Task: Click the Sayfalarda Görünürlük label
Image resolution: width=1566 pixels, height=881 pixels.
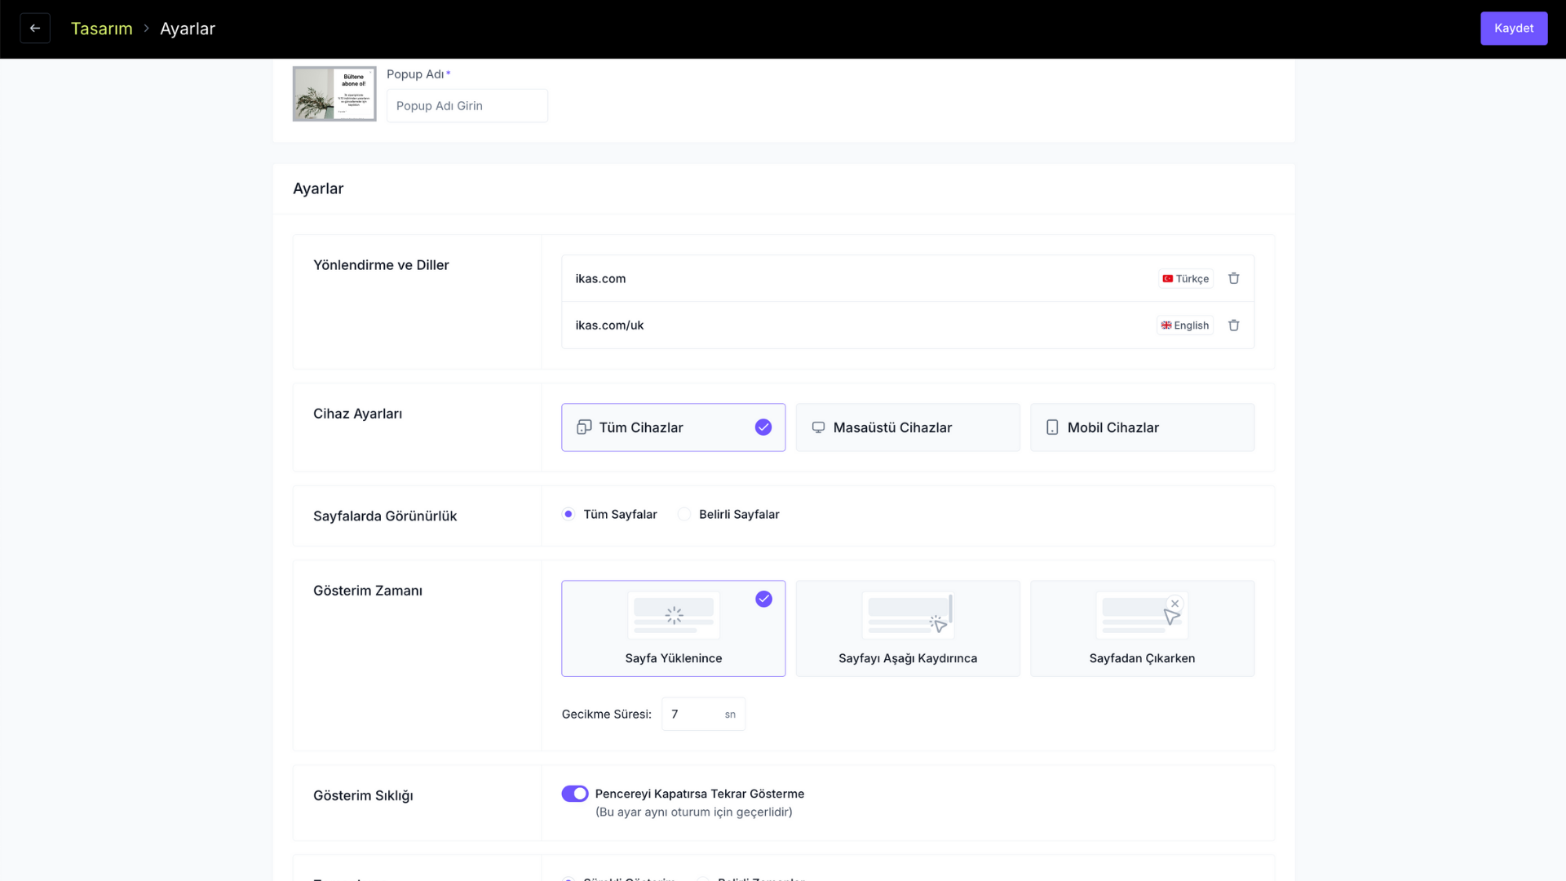Action: point(385,516)
